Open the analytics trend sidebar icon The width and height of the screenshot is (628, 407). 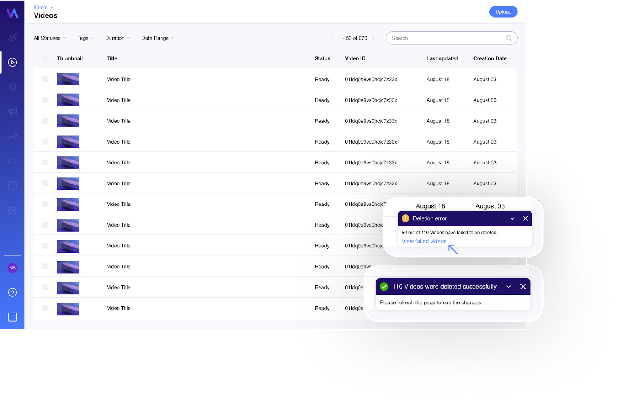(x=13, y=136)
